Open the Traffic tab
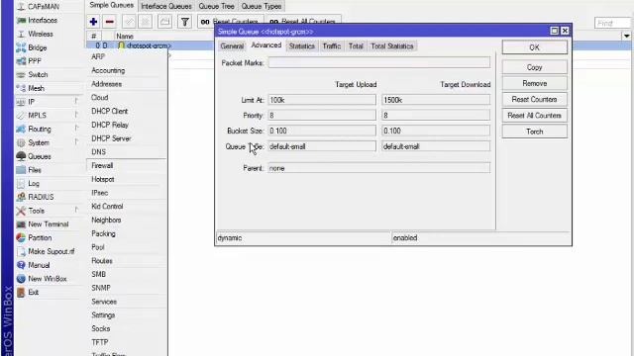The image size is (634, 356). 332,46
